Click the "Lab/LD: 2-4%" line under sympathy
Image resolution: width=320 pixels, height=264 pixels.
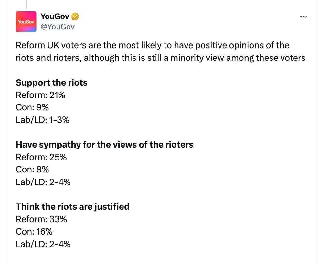click(x=43, y=182)
